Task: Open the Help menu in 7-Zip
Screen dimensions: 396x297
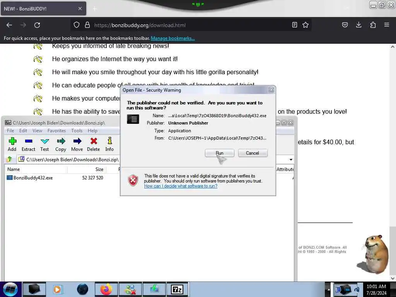Action: pyautogui.click(x=92, y=131)
